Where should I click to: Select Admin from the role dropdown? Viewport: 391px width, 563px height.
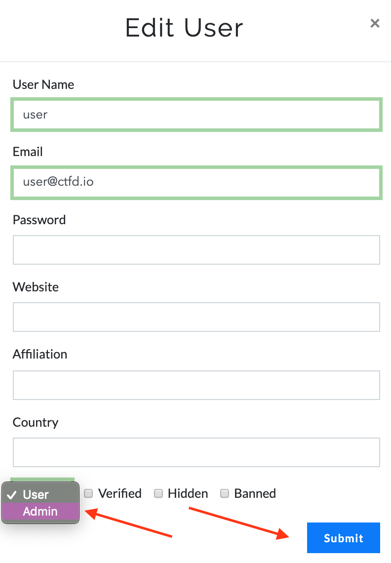(x=40, y=512)
